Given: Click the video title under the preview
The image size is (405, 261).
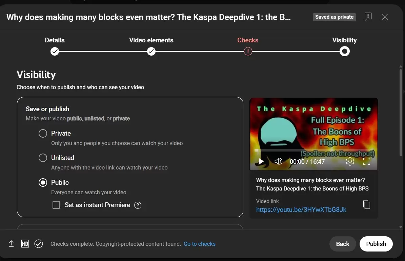Looking at the screenshot, I should pos(312,184).
